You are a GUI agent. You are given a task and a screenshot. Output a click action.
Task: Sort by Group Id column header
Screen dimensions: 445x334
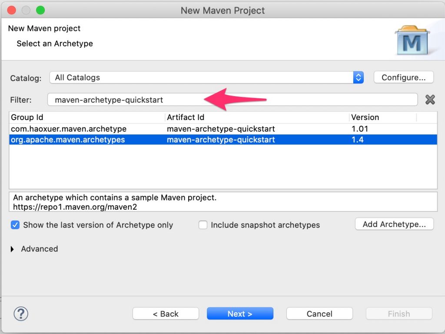87,117
